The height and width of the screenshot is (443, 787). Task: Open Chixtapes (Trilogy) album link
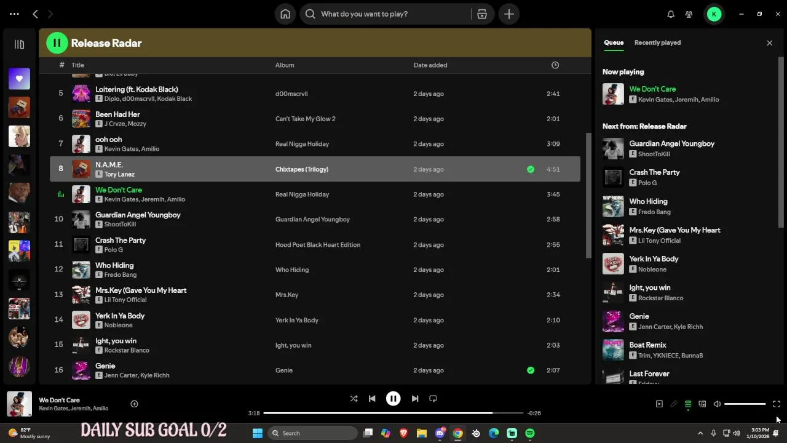coord(302,169)
